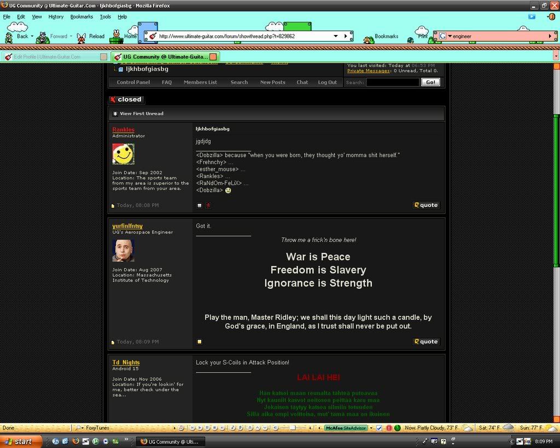Click the Go! search button
This screenshot has width=560, height=448.
pos(430,82)
